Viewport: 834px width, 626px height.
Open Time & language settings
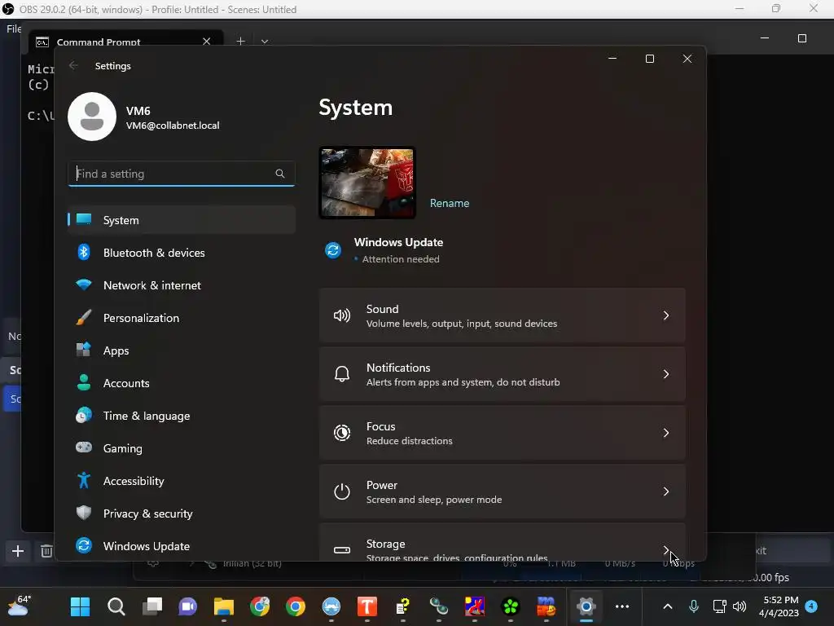(x=182, y=416)
